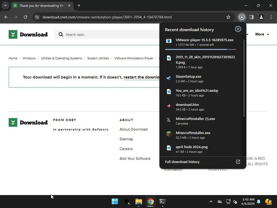The image size is (277, 208).
Task: Select april fools 2024.png file name
Action: [x=192, y=147]
